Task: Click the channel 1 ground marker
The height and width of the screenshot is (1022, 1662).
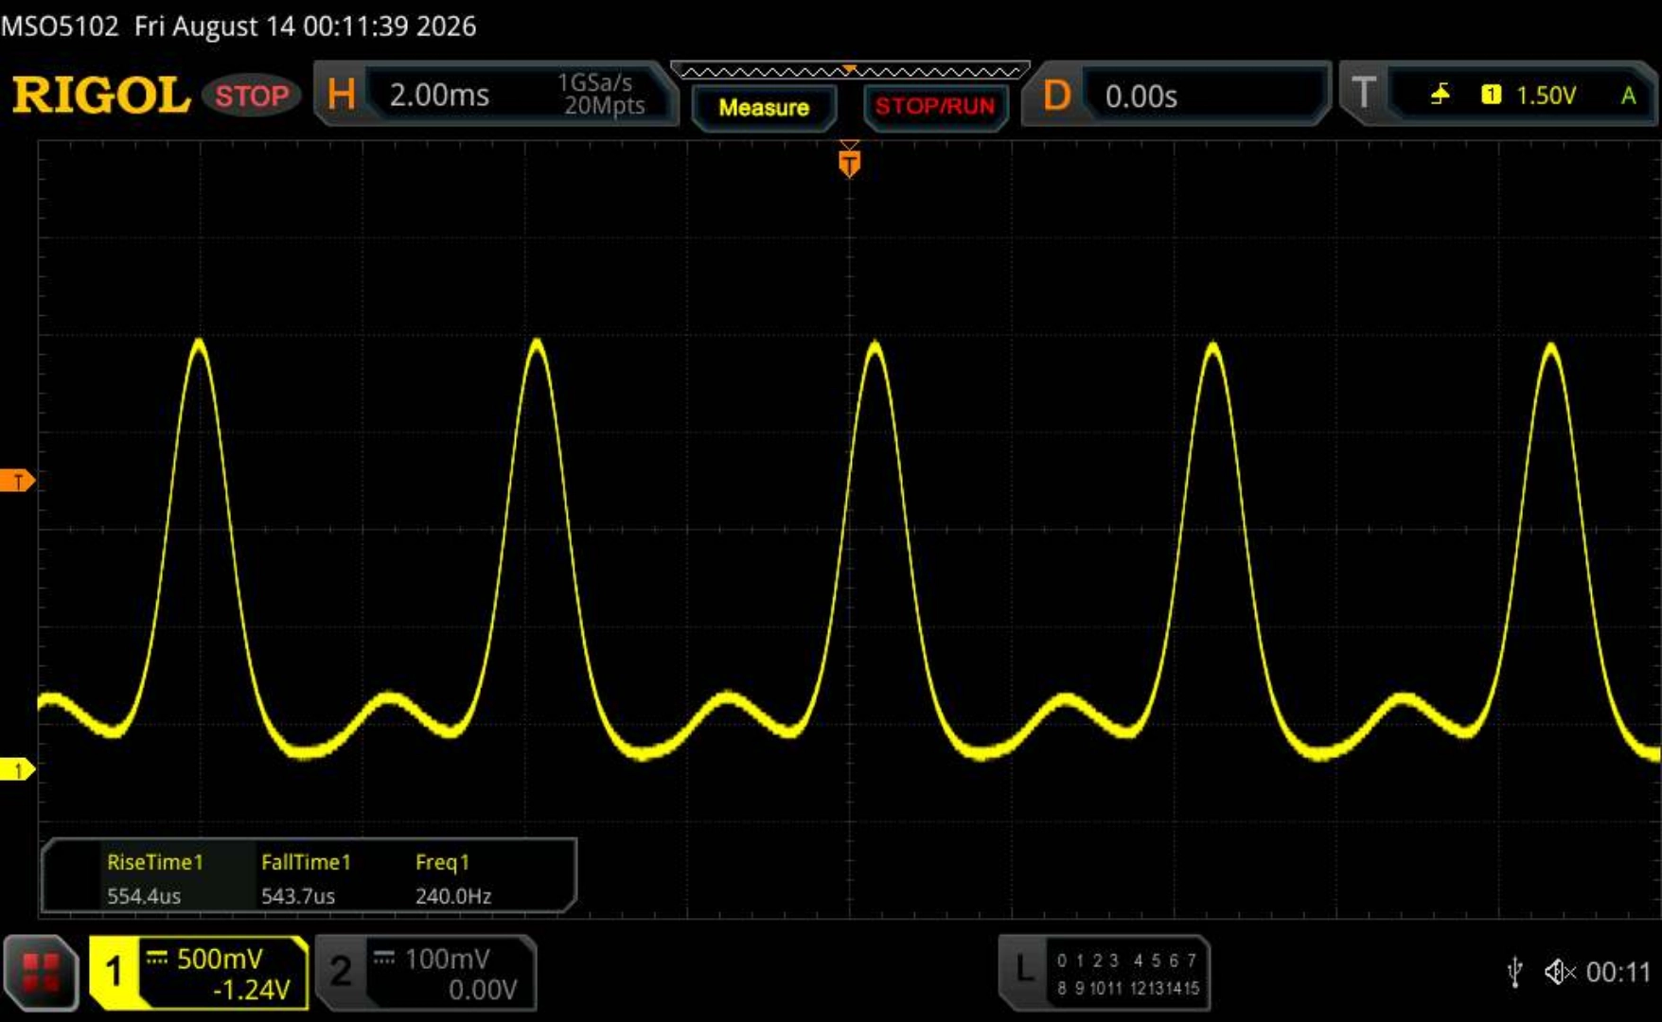Action: (x=17, y=769)
